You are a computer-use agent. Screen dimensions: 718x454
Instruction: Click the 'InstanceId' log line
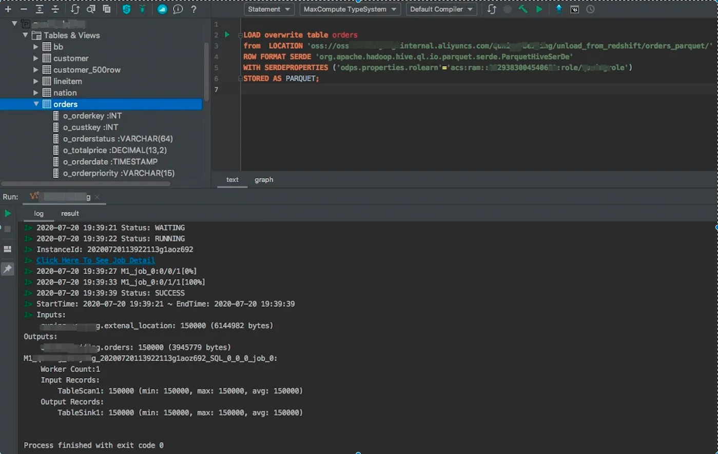[x=114, y=249]
